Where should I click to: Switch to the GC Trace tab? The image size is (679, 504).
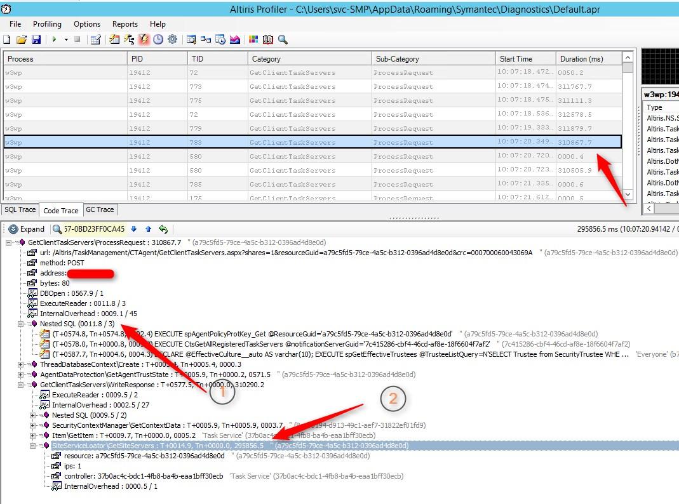point(100,209)
